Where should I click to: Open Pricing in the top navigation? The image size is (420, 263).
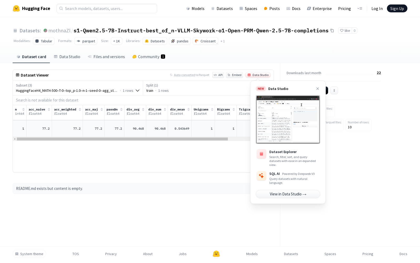tap(344, 8)
